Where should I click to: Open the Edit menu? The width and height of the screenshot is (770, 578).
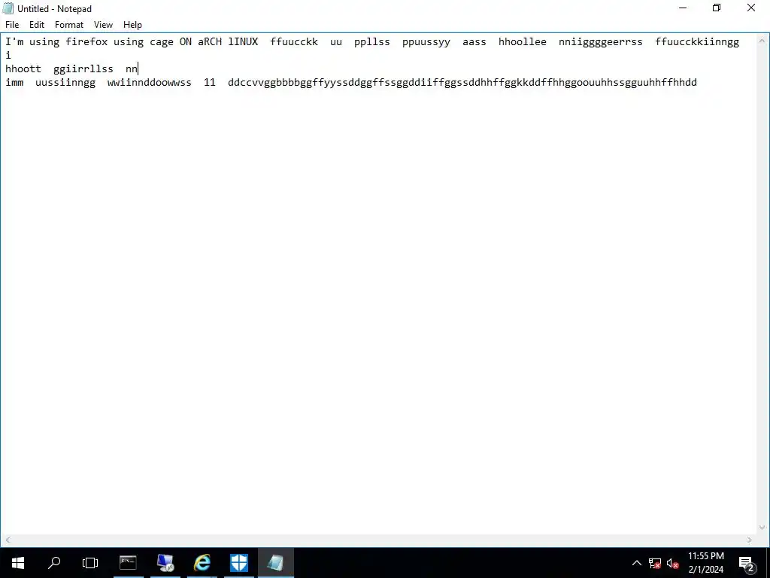pyautogui.click(x=37, y=25)
